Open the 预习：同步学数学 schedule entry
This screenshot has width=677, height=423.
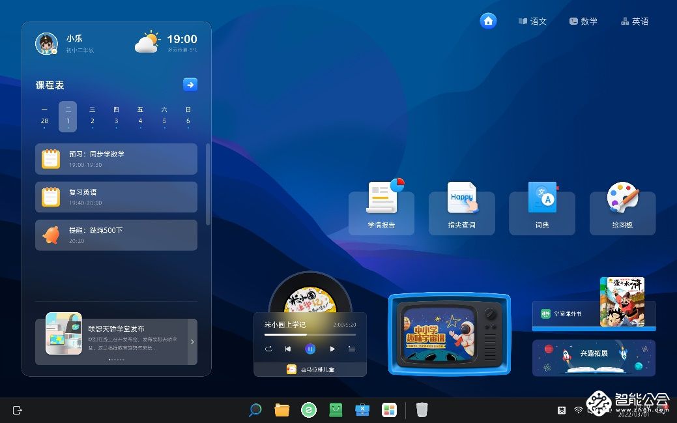[116, 159]
